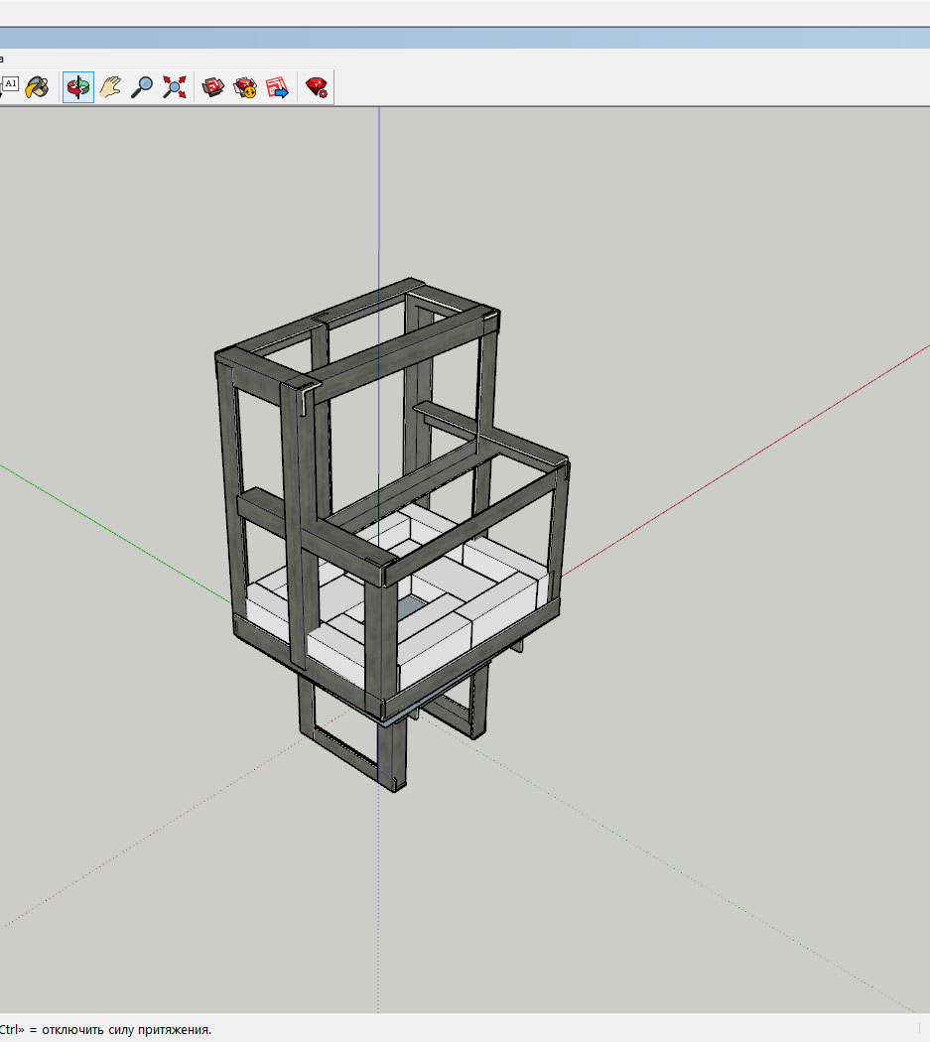Viewport: 930px width, 1042px height.
Task: Open the Extension Warehouse
Action: [245, 87]
